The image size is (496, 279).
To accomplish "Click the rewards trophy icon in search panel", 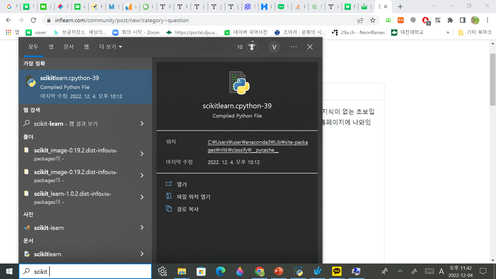I will tap(252, 47).
